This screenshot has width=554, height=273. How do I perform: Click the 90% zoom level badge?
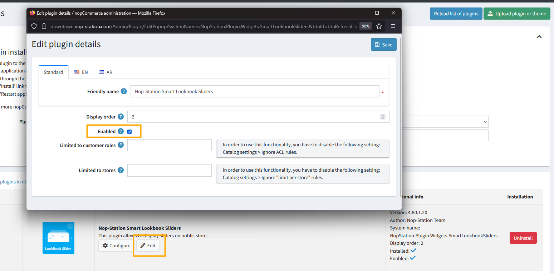tap(366, 26)
